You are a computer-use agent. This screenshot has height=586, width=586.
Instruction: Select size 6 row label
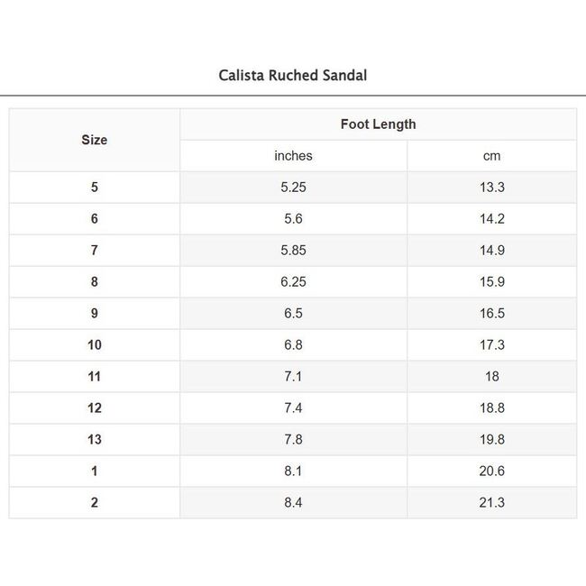click(x=95, y=219)
